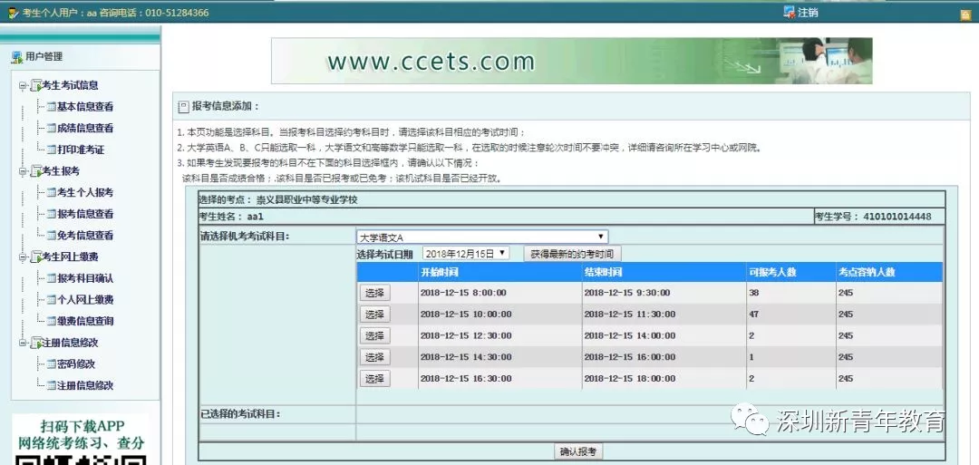The height and width of the screenshot is (465, 979).
Task: Select the 8:00:00 exam slot
Action: point(374,293)
